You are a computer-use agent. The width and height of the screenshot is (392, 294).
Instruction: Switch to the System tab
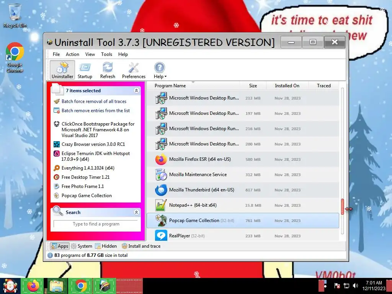pyautogui.click(x=82, y=246)
